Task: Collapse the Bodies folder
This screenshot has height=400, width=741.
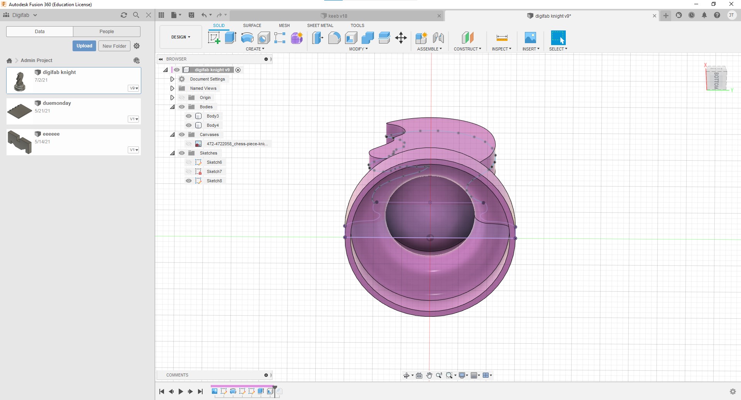Action: click(x=172, y=107)
